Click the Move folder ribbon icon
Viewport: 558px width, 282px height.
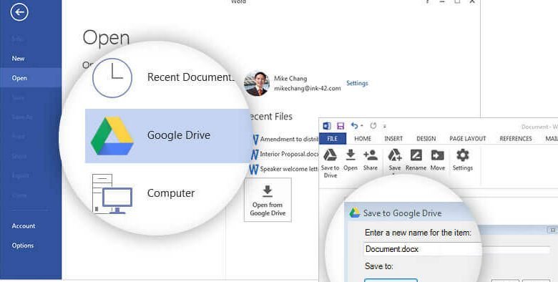437,155
